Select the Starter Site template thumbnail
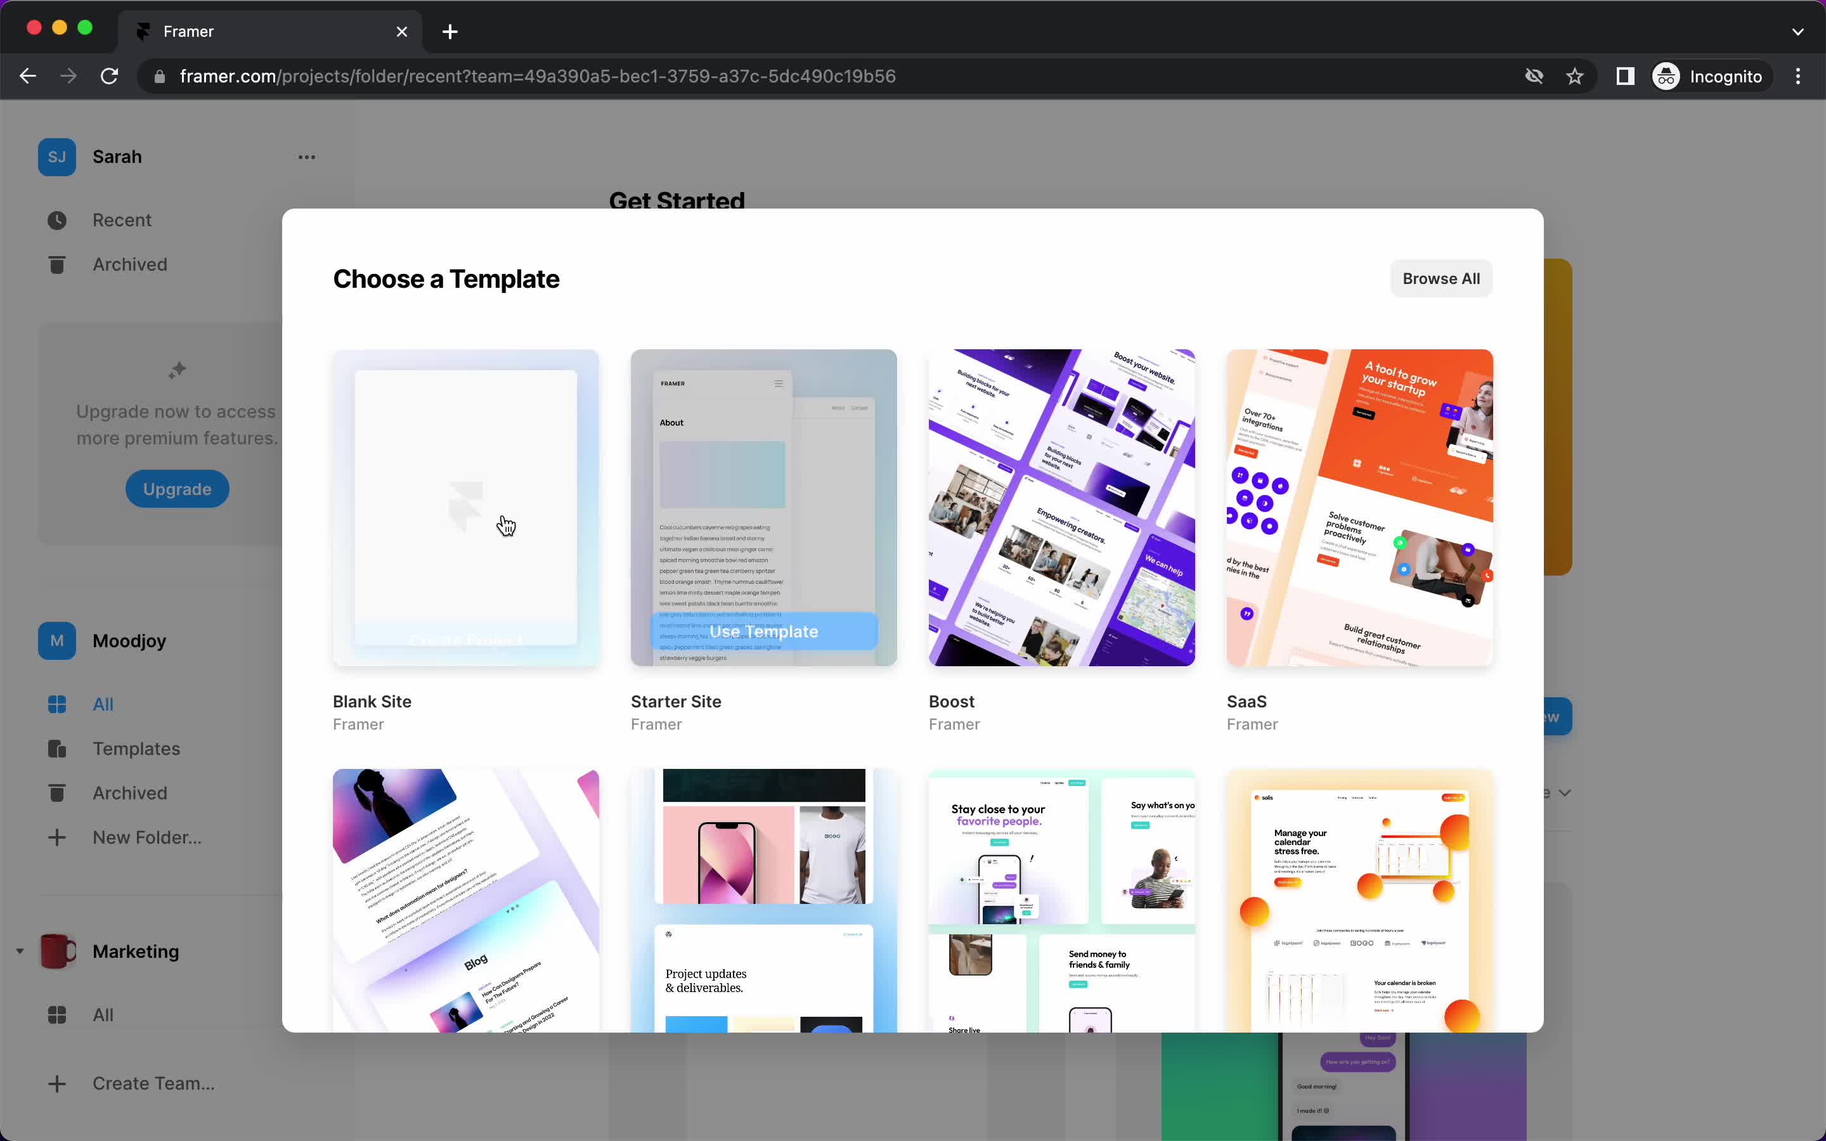Viewport: 1826px width, 1141px height. pos(764,507)
